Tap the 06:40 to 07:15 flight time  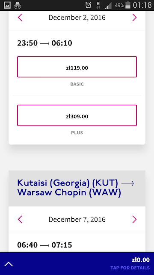44,245
